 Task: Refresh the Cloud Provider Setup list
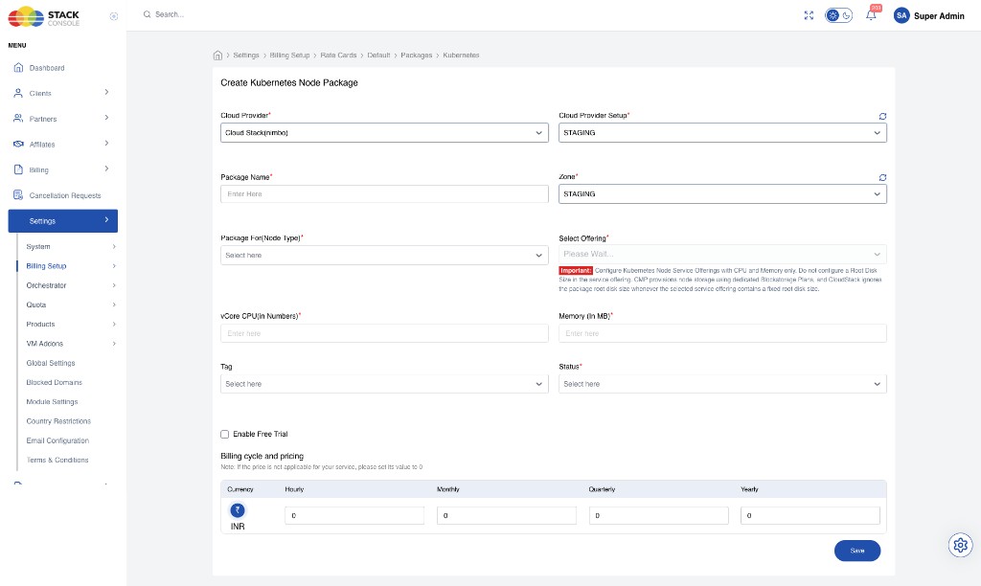tap(882, 116)
